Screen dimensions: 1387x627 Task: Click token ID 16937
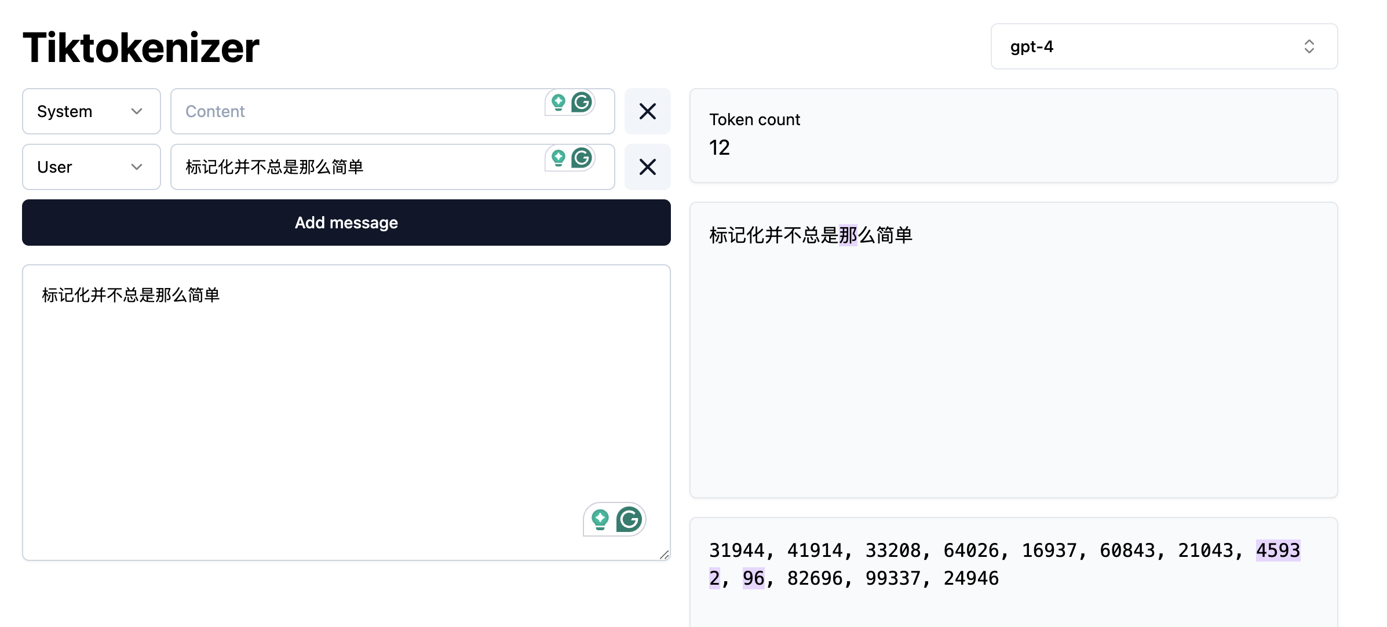1050,550
